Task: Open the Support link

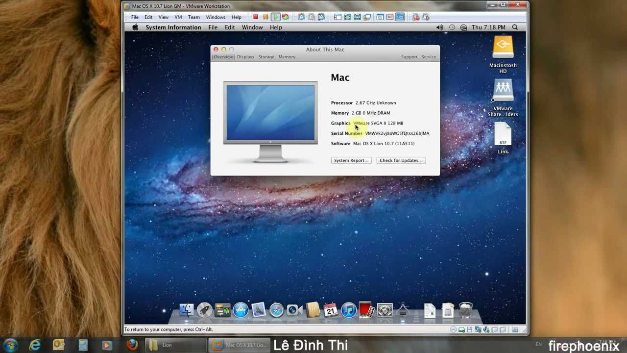Action: [x=409, y=57]
